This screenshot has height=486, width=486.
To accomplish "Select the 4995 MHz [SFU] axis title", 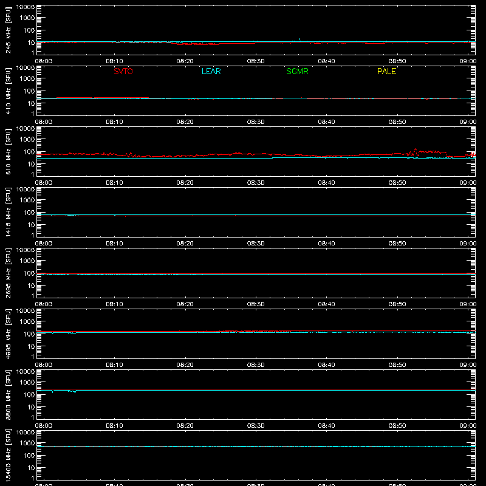I will pos(8,334).
